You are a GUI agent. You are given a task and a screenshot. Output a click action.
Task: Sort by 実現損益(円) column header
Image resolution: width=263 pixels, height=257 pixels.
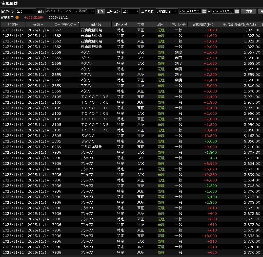(203, 25)
